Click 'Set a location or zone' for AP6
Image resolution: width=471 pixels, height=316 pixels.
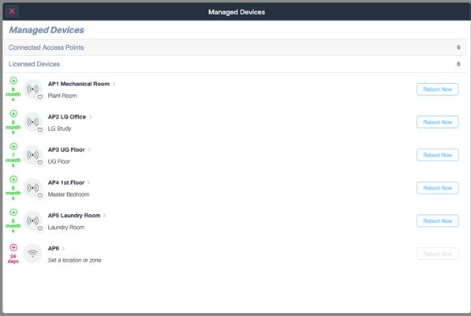coord(74,260)
